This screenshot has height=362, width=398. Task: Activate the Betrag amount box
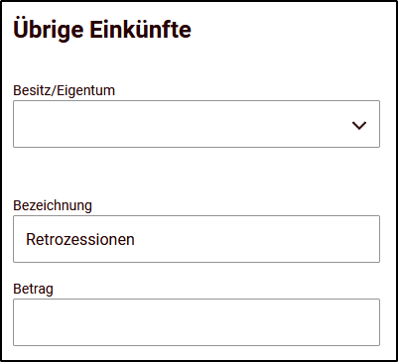(197, 322)
